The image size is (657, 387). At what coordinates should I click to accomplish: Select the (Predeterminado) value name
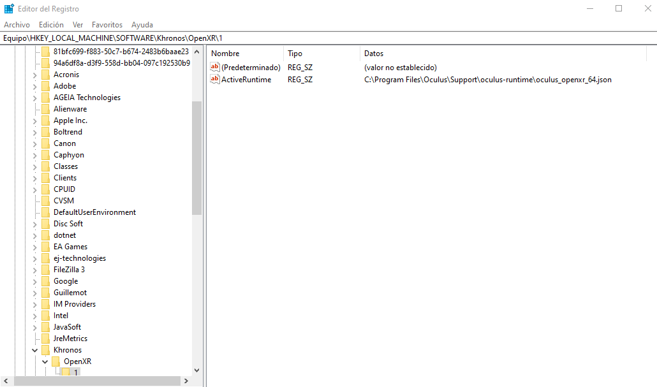251,68
